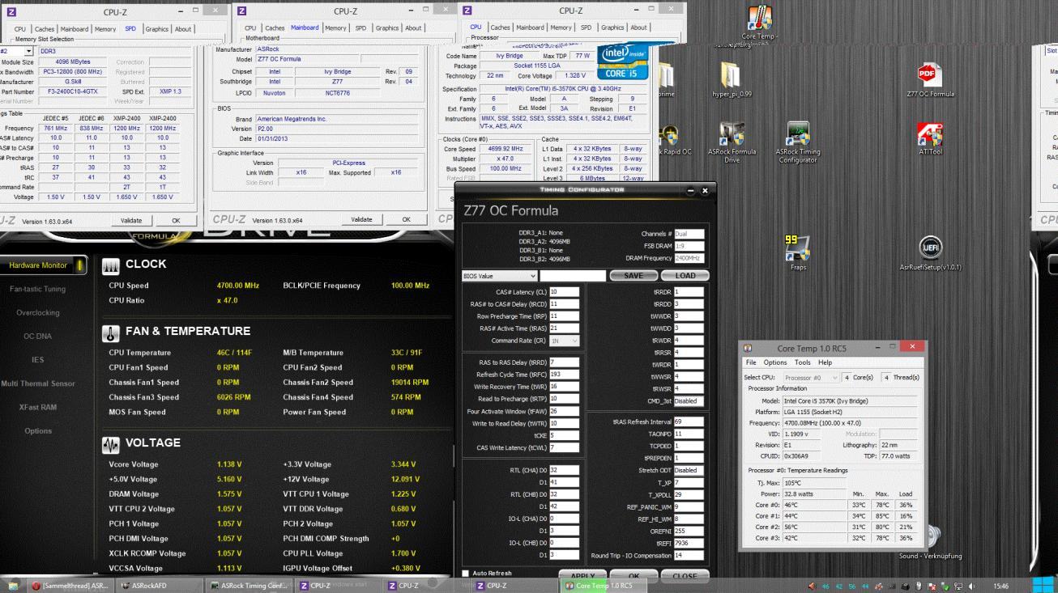Expand the Select CPU Processor #0 dropdown
The height and width of the screenshot is (593, 1058).
click(x=812, y=378)
